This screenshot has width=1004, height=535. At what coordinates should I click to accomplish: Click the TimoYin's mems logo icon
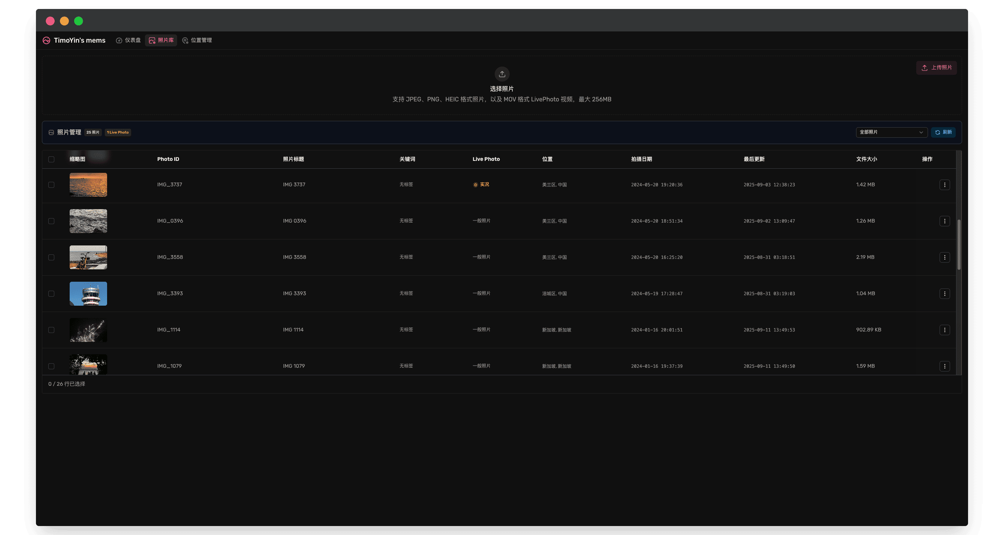click(46, 40)
